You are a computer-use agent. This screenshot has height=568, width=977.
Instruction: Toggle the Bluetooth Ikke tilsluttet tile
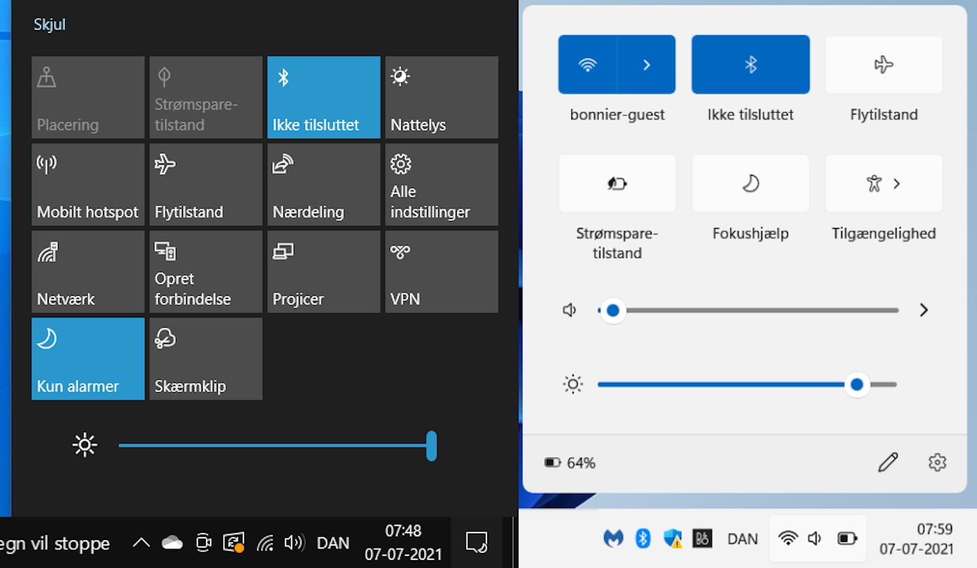pos(750,64)
